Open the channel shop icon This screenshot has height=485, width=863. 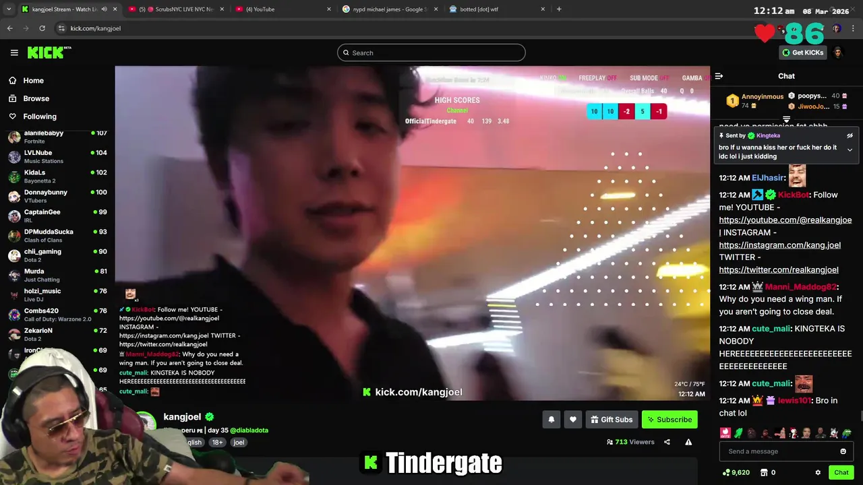[763, 473]
